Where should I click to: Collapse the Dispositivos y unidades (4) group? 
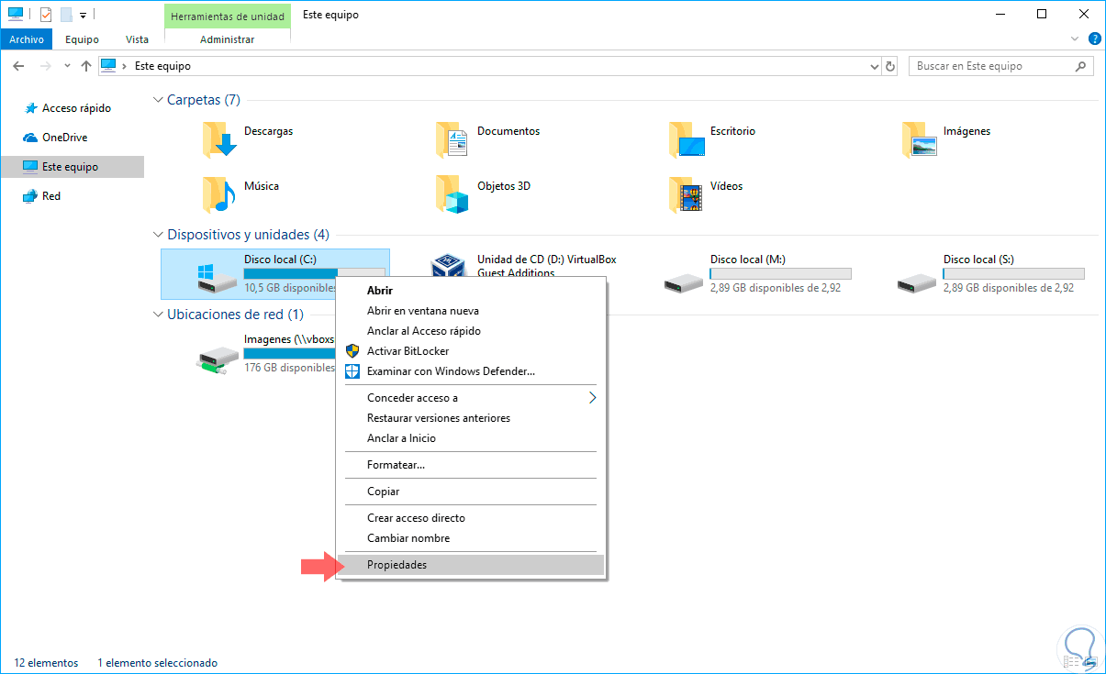158,235
